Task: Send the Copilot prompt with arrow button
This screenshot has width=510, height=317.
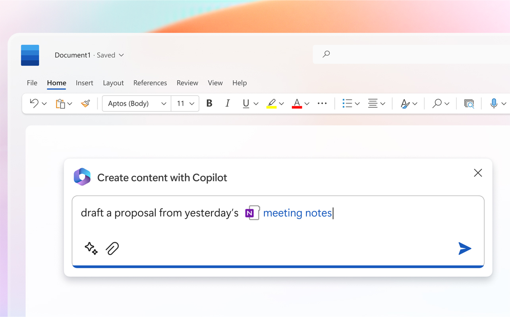Action: pos(465,248)
